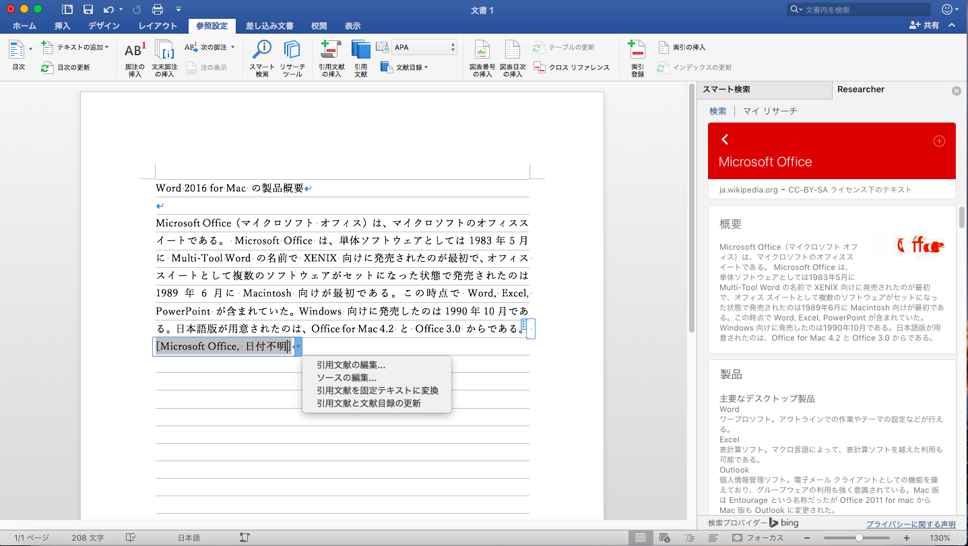Select 引用文献を固定テキストに変換 menu item

click(x=377, y=390)
